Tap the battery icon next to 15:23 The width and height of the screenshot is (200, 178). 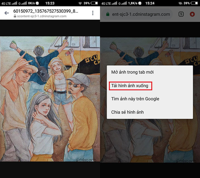pos(94,3)
